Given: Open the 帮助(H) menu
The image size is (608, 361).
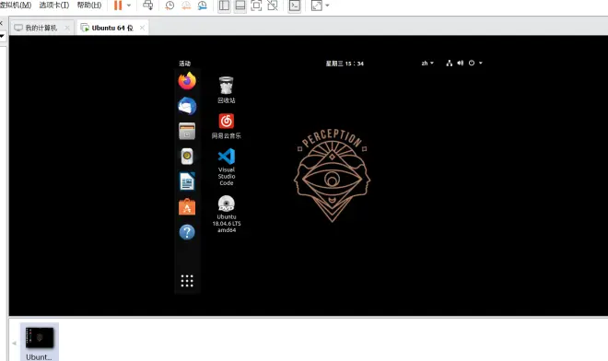Looking at the screenshot, I should coord(89,5).
